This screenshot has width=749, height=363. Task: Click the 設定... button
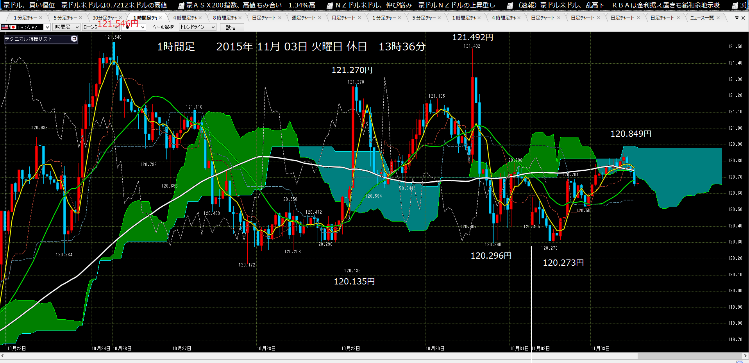(x=232, y=27)
